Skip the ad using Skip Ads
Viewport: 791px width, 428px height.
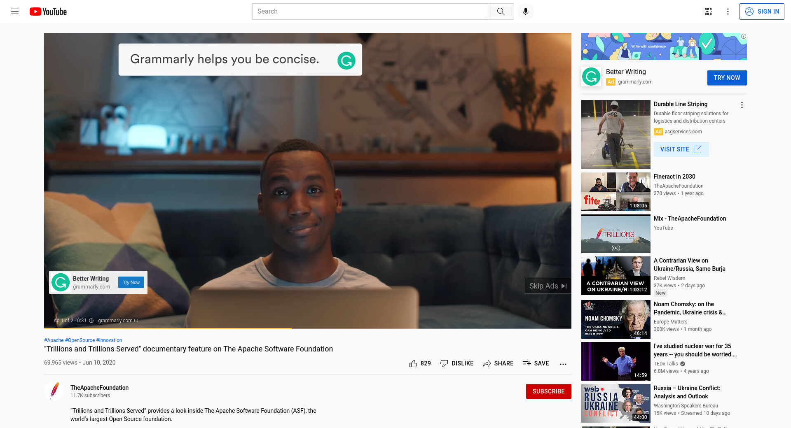(548, 286)
